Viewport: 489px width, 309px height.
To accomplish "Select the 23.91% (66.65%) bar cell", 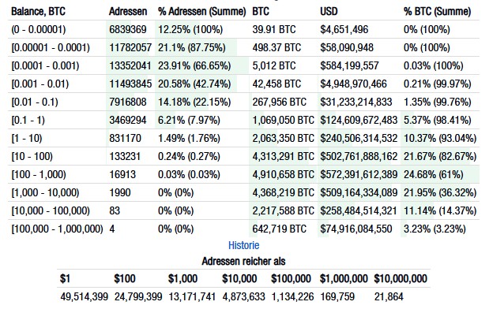I will 194,65.
